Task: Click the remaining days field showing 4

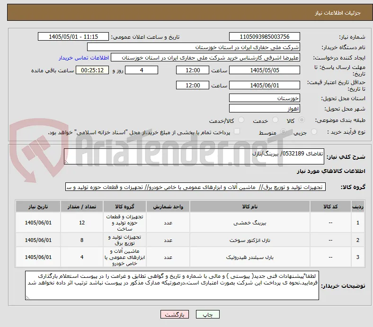Action: tap(142, 70)
